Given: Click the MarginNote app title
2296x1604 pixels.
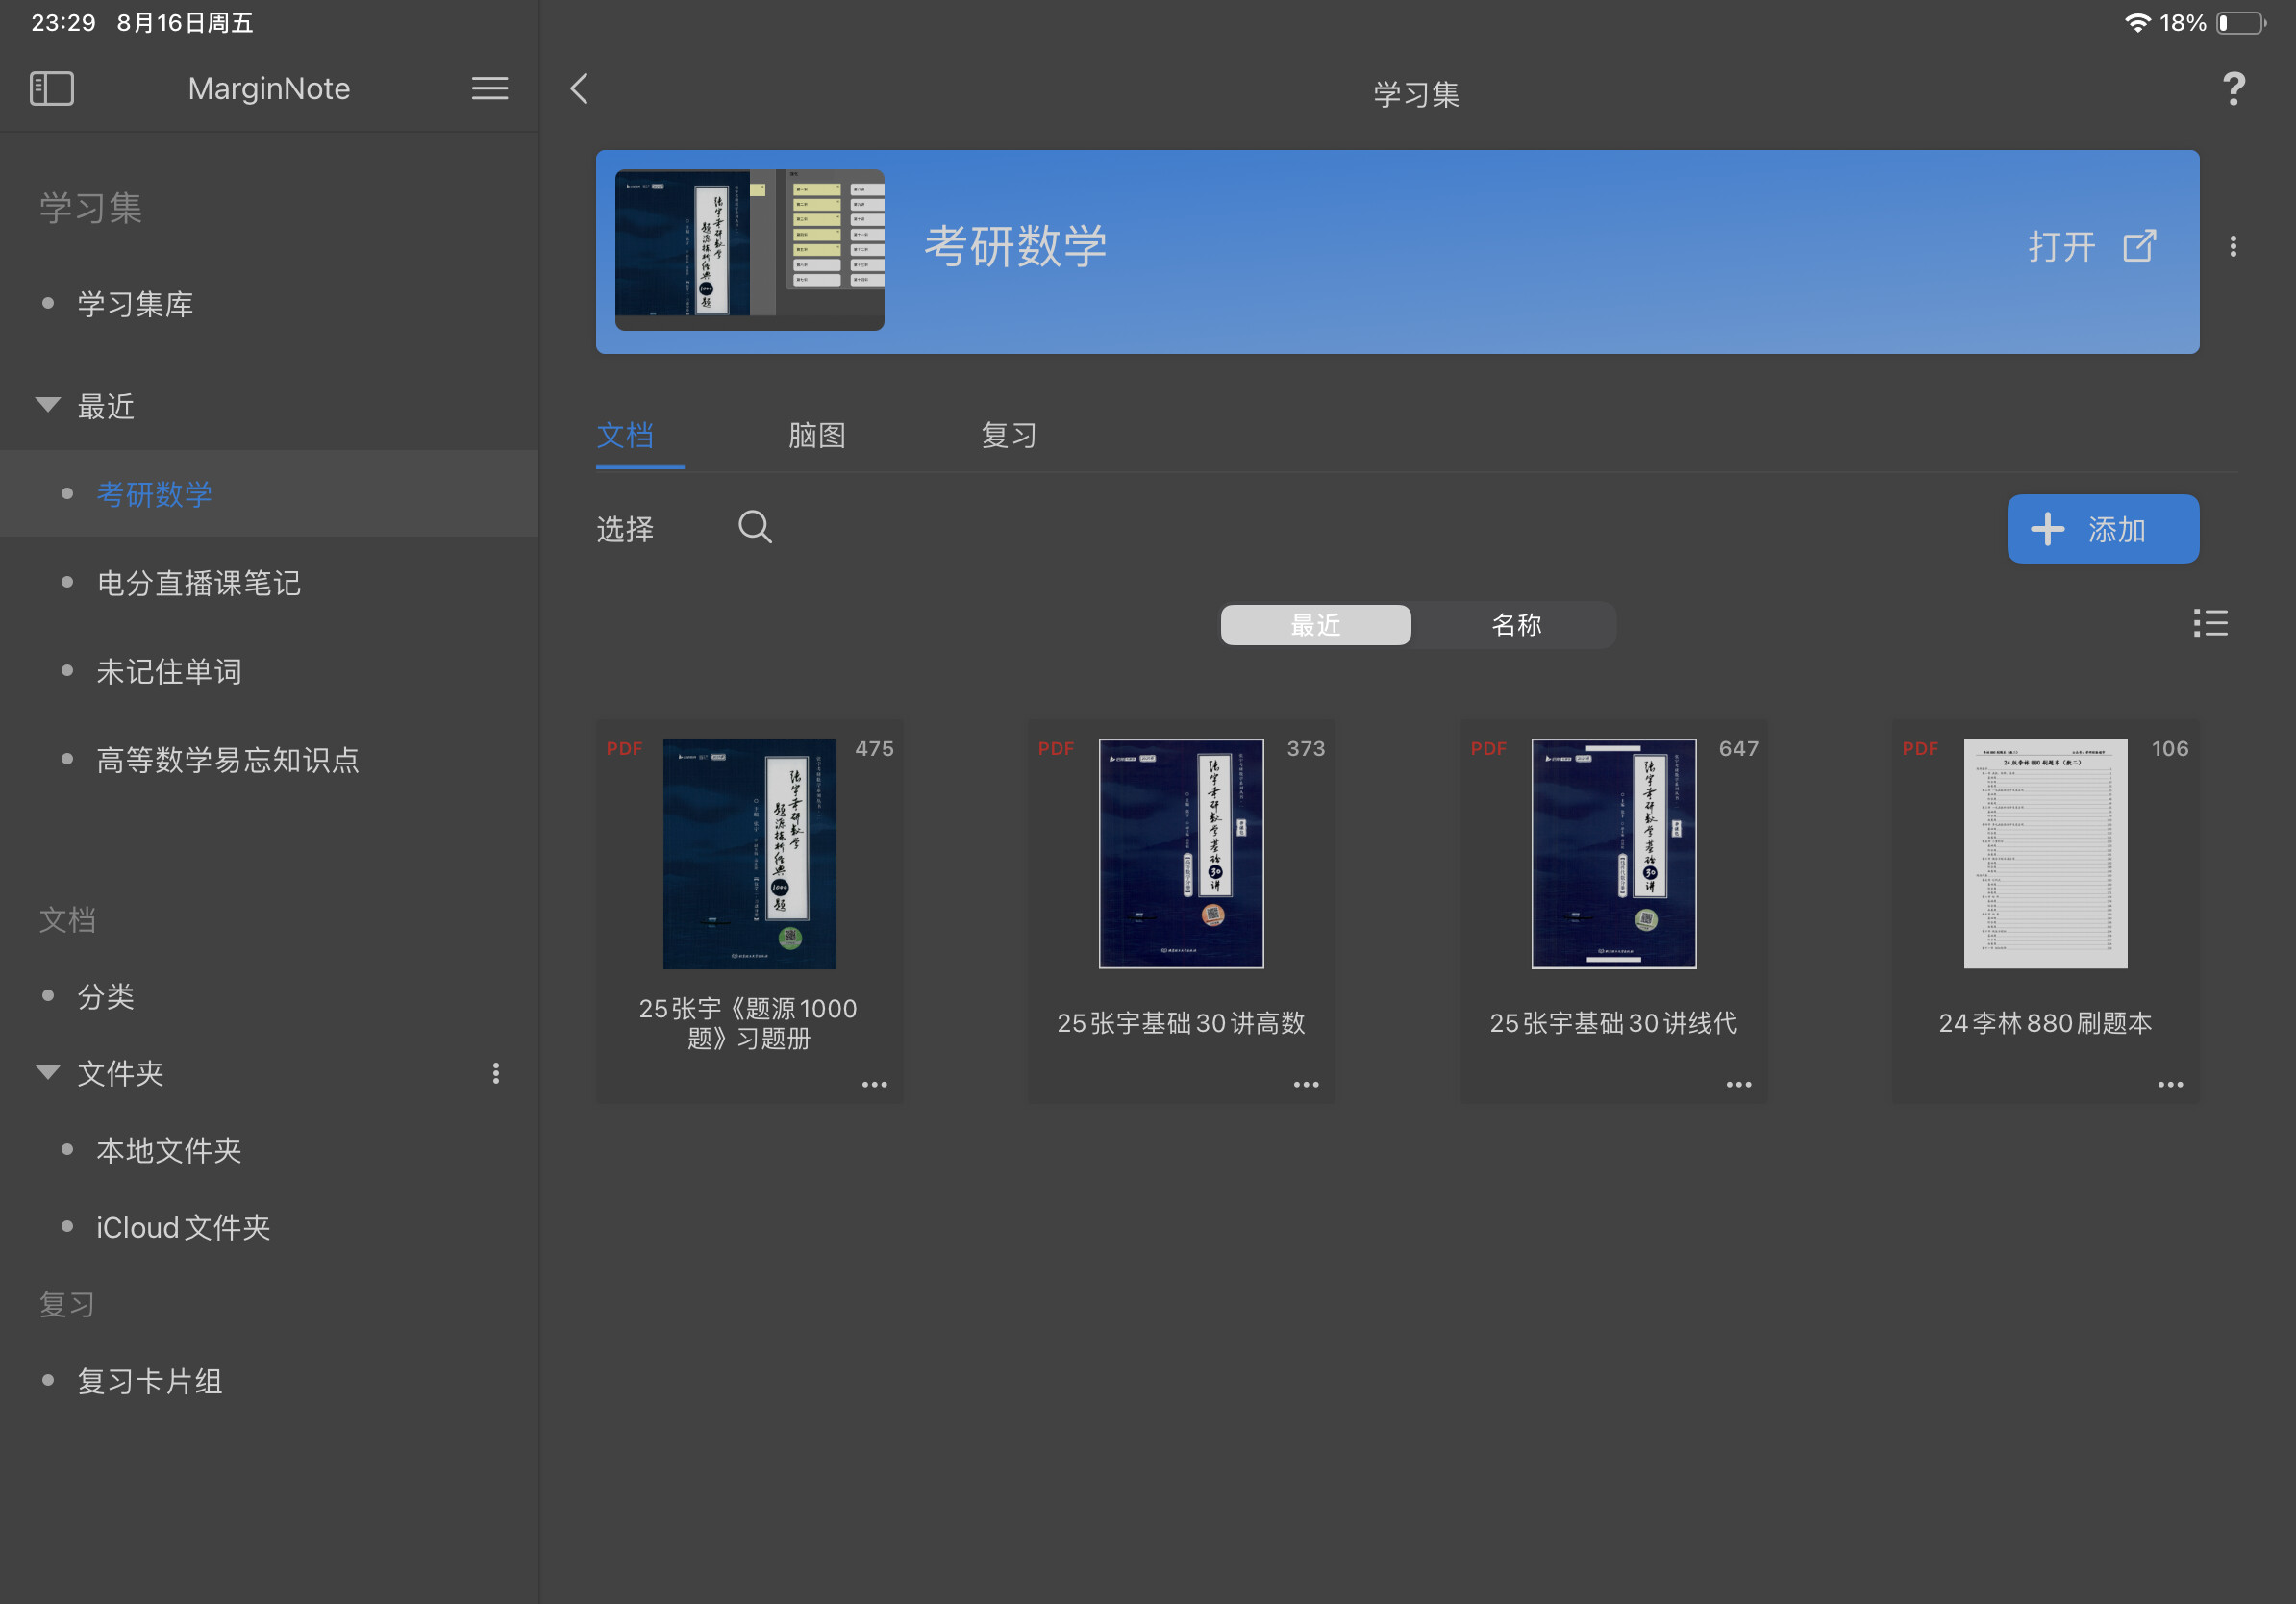Looking at the screenshot, I should point(269,88).
